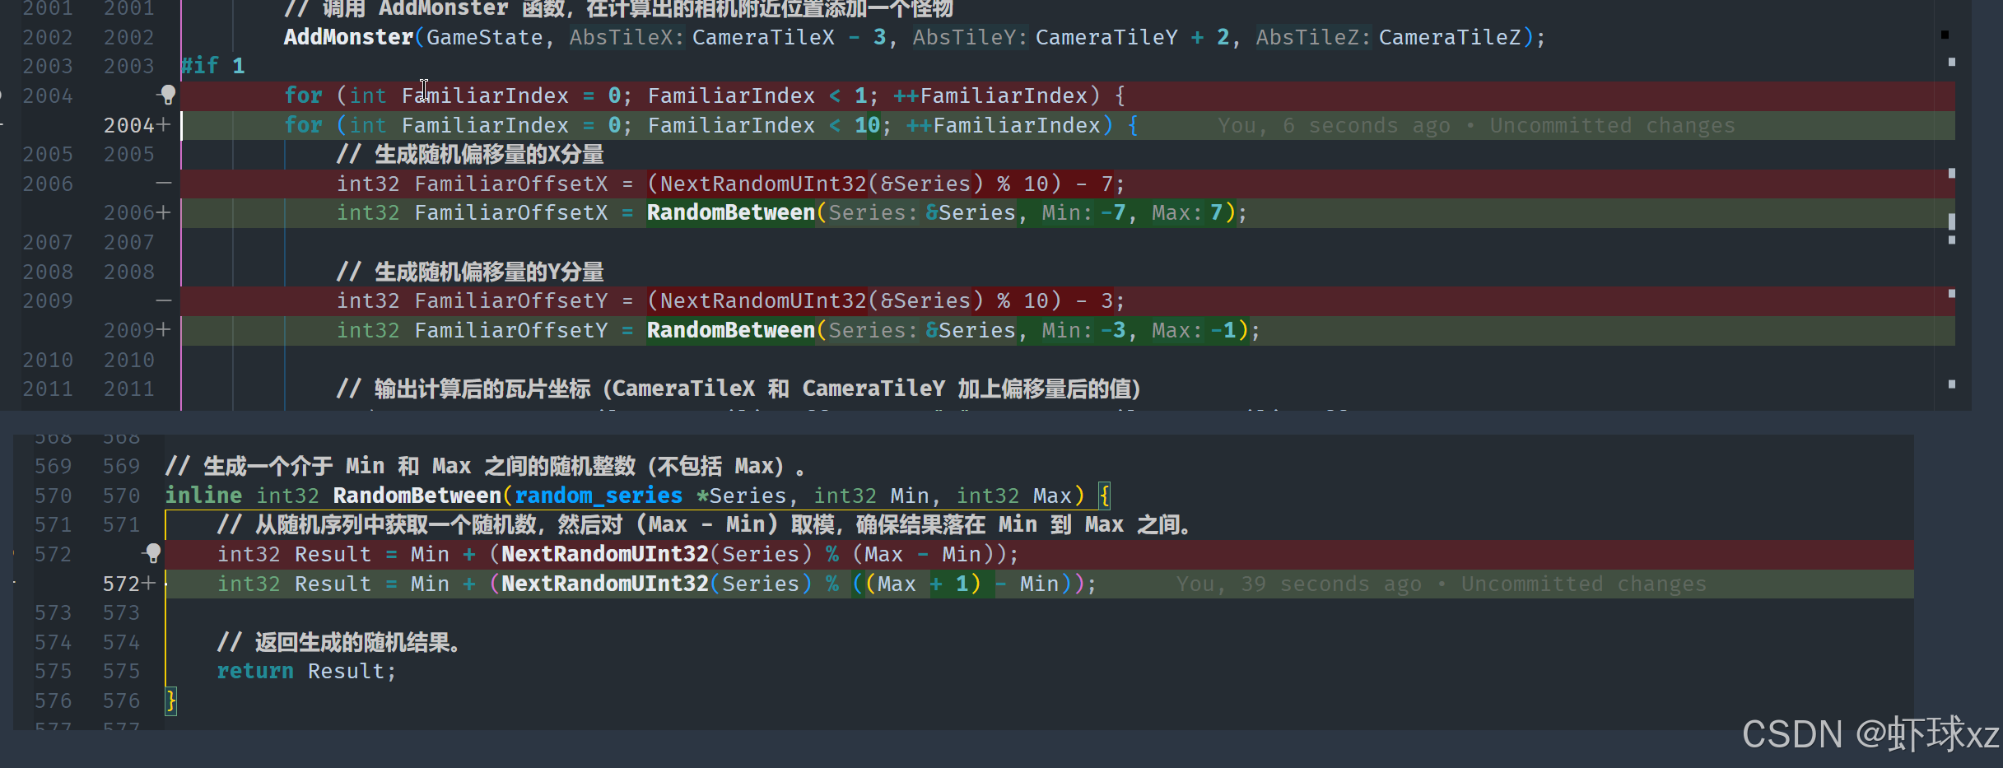The width and height of the screenshot is (2003, 768).
Task: Click the closing brace on line 576
Action: click(170, 701)
